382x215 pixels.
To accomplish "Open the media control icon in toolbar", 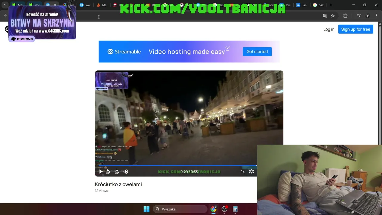I will [359, 16].
